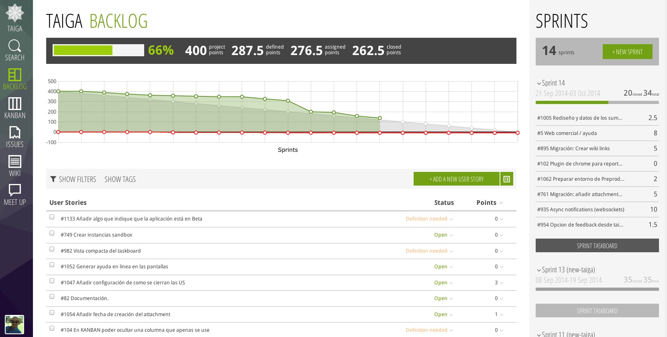The image size is (667, 337).
Task: Open story #935 Async notifications (websockets)
Action: click(x=581, y=210)
